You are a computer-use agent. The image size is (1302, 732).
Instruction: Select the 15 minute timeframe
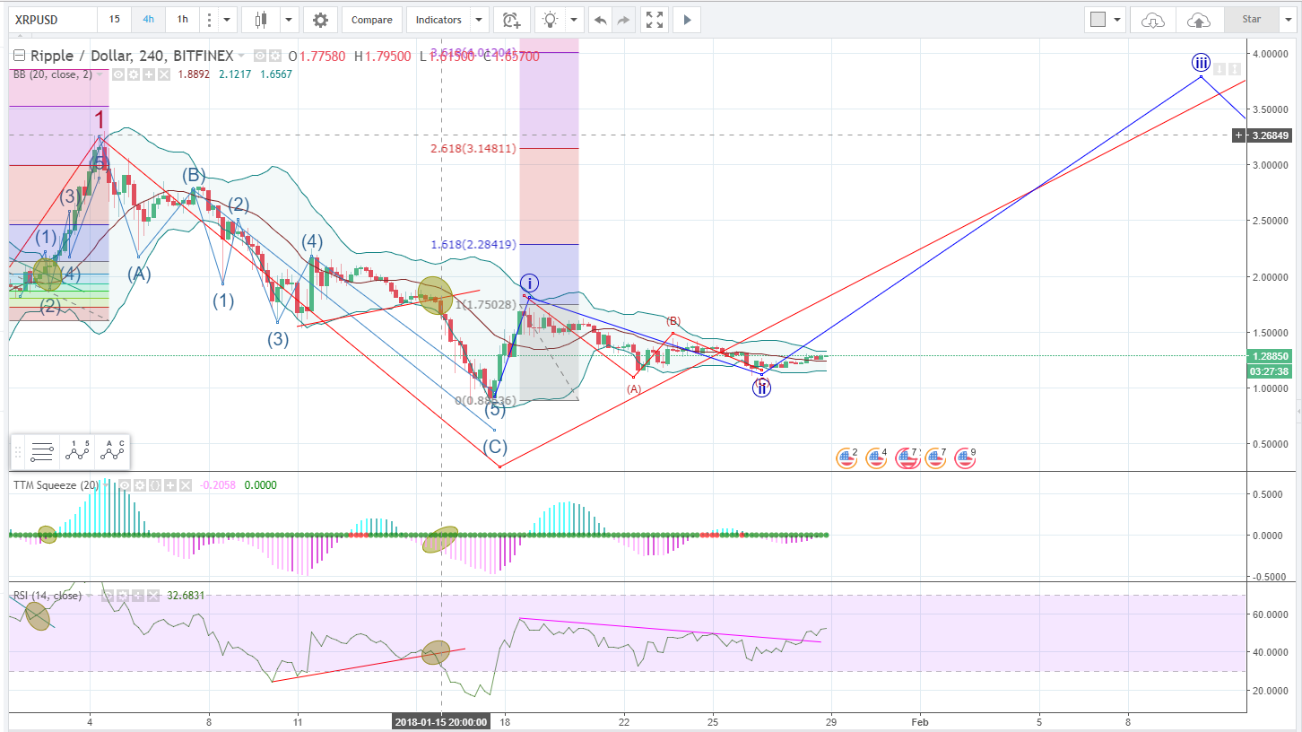114,19
